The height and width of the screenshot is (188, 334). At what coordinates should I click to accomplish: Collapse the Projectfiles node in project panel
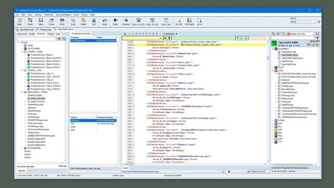(x=272, y=49)
